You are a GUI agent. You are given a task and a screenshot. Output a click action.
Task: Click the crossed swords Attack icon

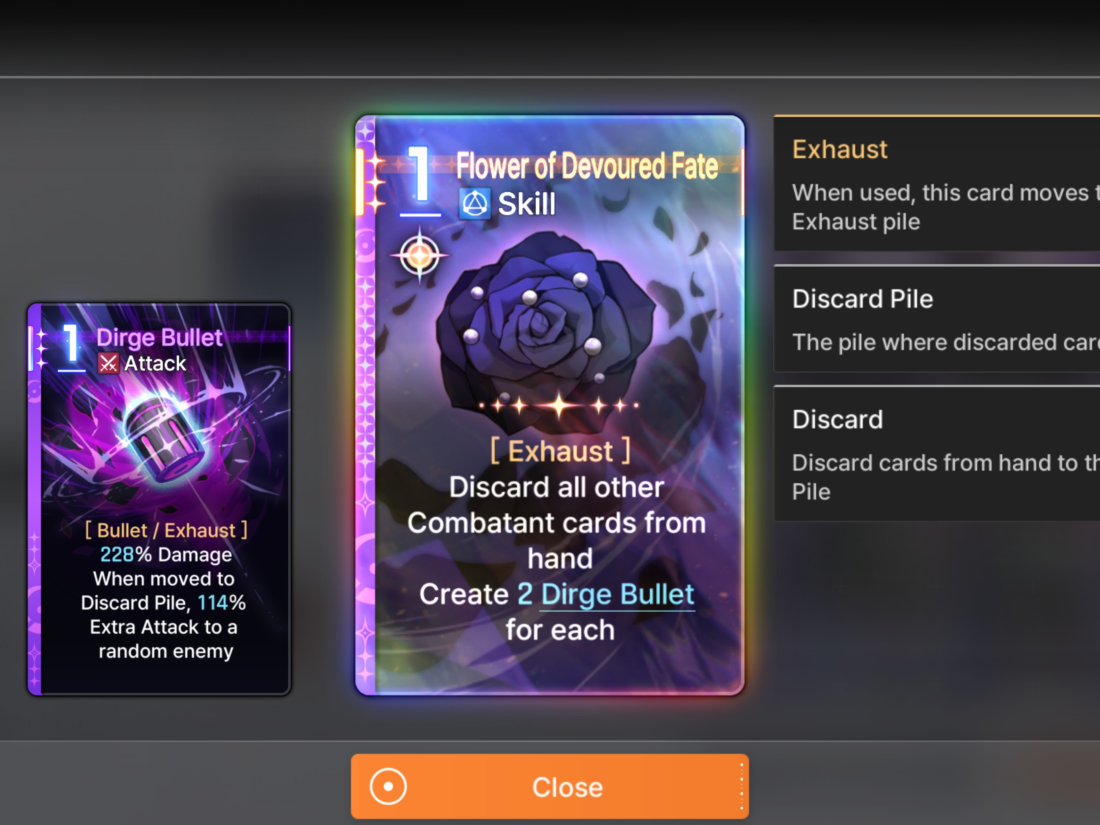pyautogui.click(x=108, y=363)
